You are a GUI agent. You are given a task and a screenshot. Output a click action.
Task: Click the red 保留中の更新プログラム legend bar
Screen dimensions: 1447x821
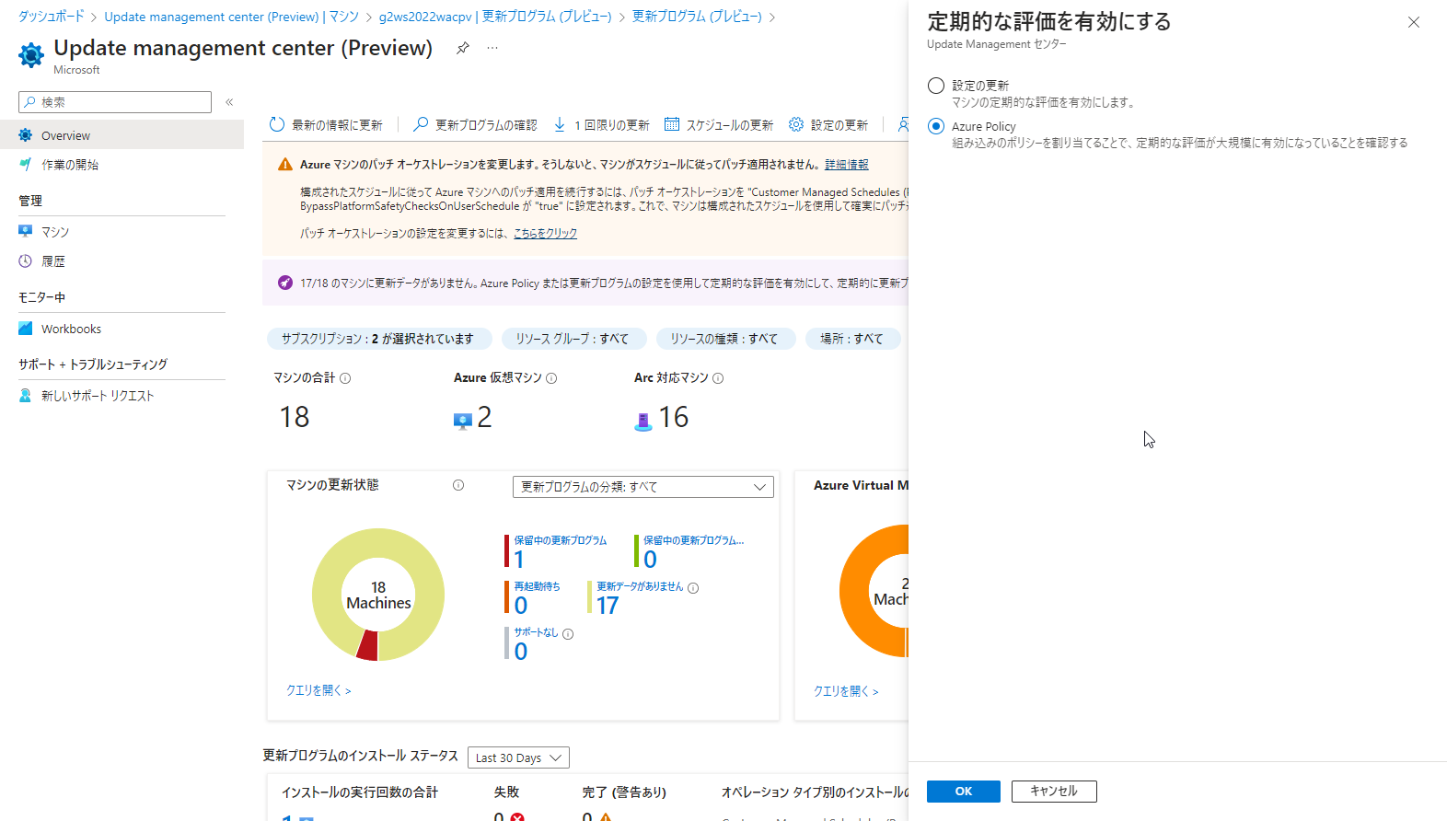point(506,551)
